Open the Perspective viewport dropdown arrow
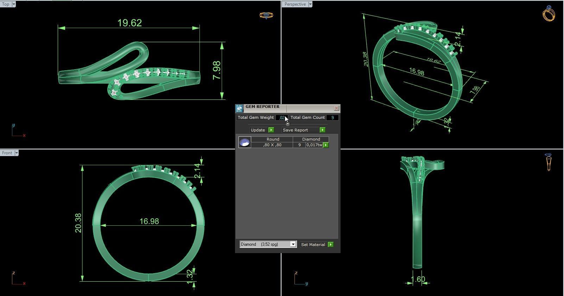This screenshot has height=296, width=564. point(310,4)
